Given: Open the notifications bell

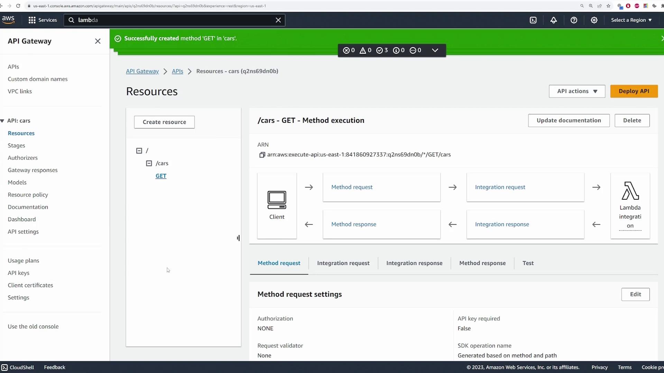Looking at the screenshot, I should [553, 20].
